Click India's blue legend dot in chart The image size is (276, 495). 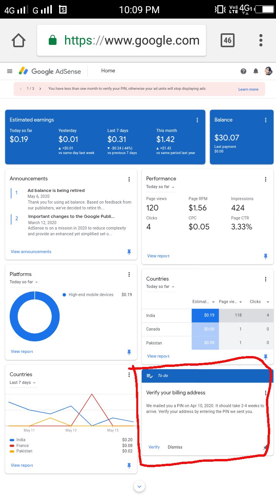click(x=12, y=440)
